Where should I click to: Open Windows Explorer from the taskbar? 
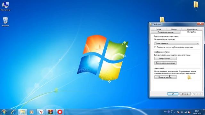[23, 112]
